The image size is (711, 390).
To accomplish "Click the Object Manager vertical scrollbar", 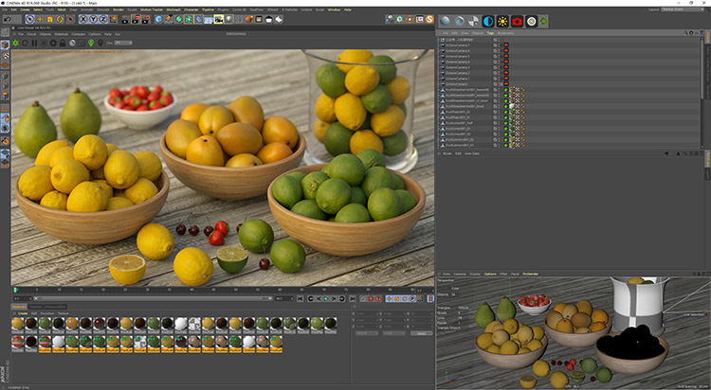I will [x=702, y=68].
